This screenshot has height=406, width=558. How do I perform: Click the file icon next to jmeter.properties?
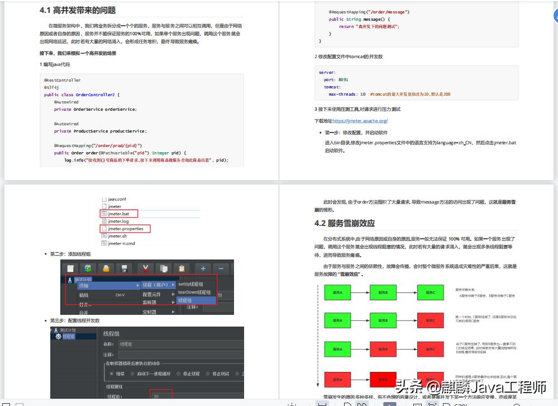click(104, 228)
